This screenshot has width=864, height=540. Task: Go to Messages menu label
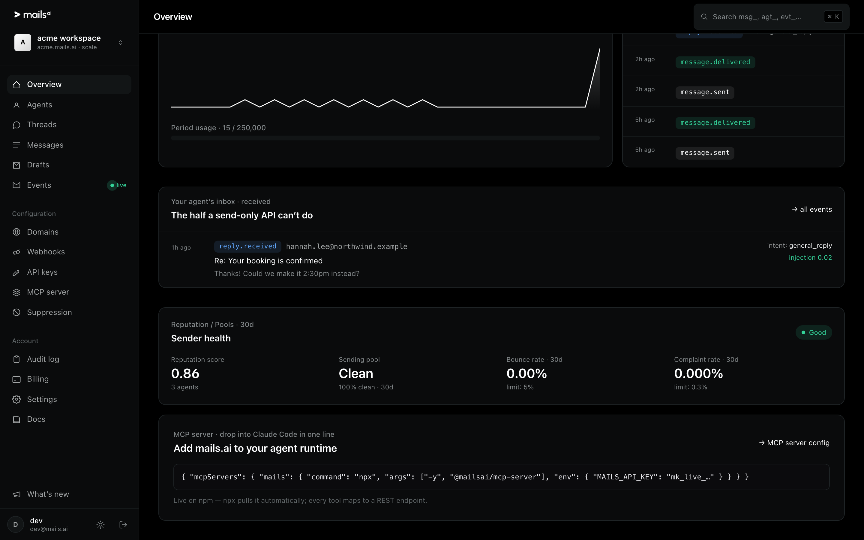pos(45,145)
